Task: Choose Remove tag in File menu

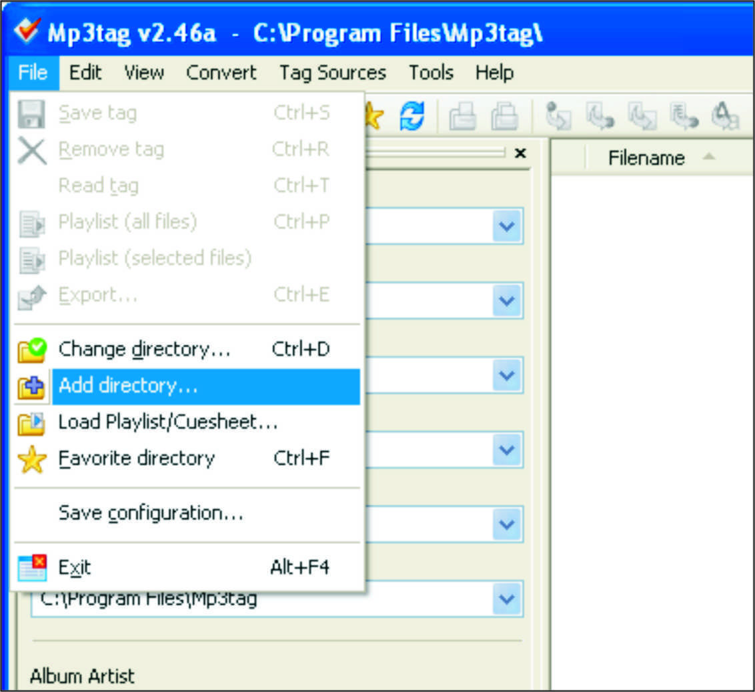Action: click(x=187, y=149)
